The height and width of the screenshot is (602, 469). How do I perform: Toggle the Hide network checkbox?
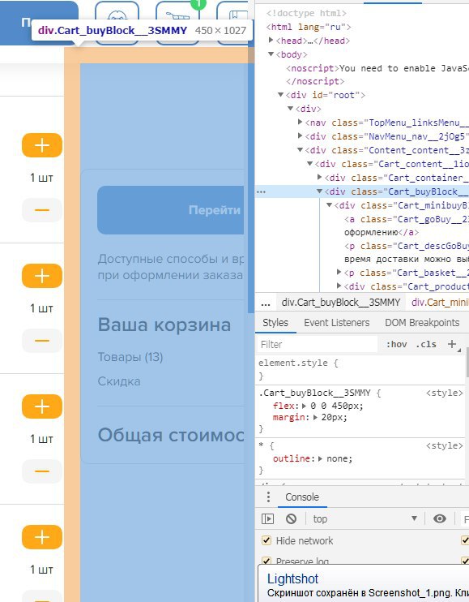[x=266, y=540]
